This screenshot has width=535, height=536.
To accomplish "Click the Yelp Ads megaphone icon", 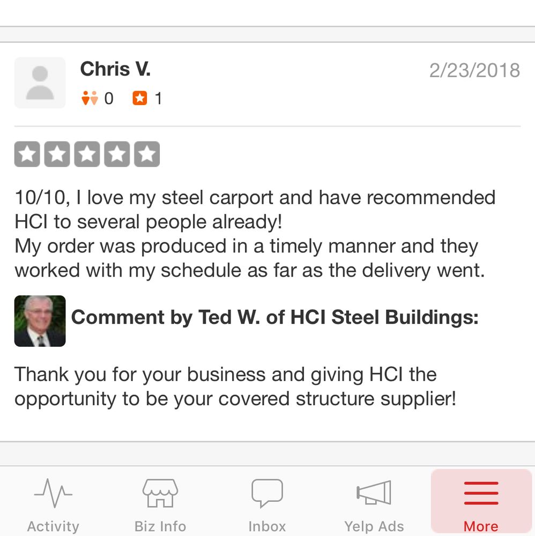I will 374,491.
